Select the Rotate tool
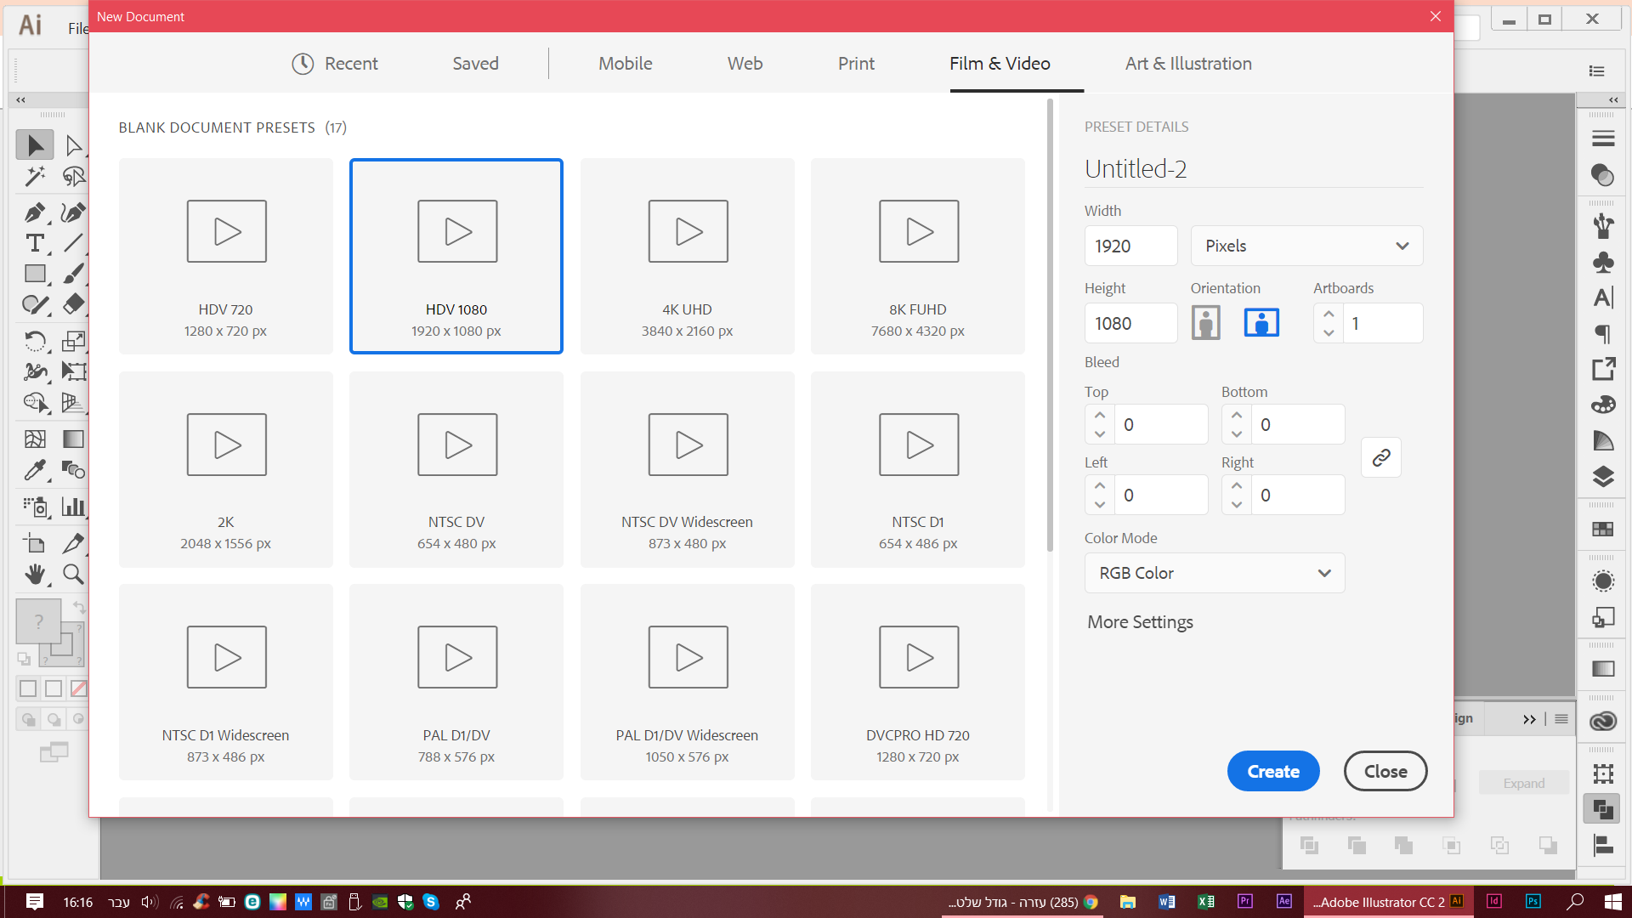This screenshot has height=918, width=1632. coord(35,341)
